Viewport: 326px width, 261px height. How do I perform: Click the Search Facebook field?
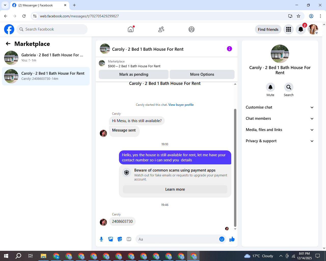click(52, 29)
